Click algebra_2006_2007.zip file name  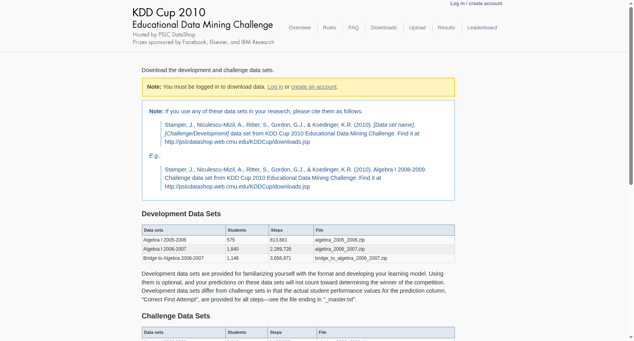tap(340, 249)
